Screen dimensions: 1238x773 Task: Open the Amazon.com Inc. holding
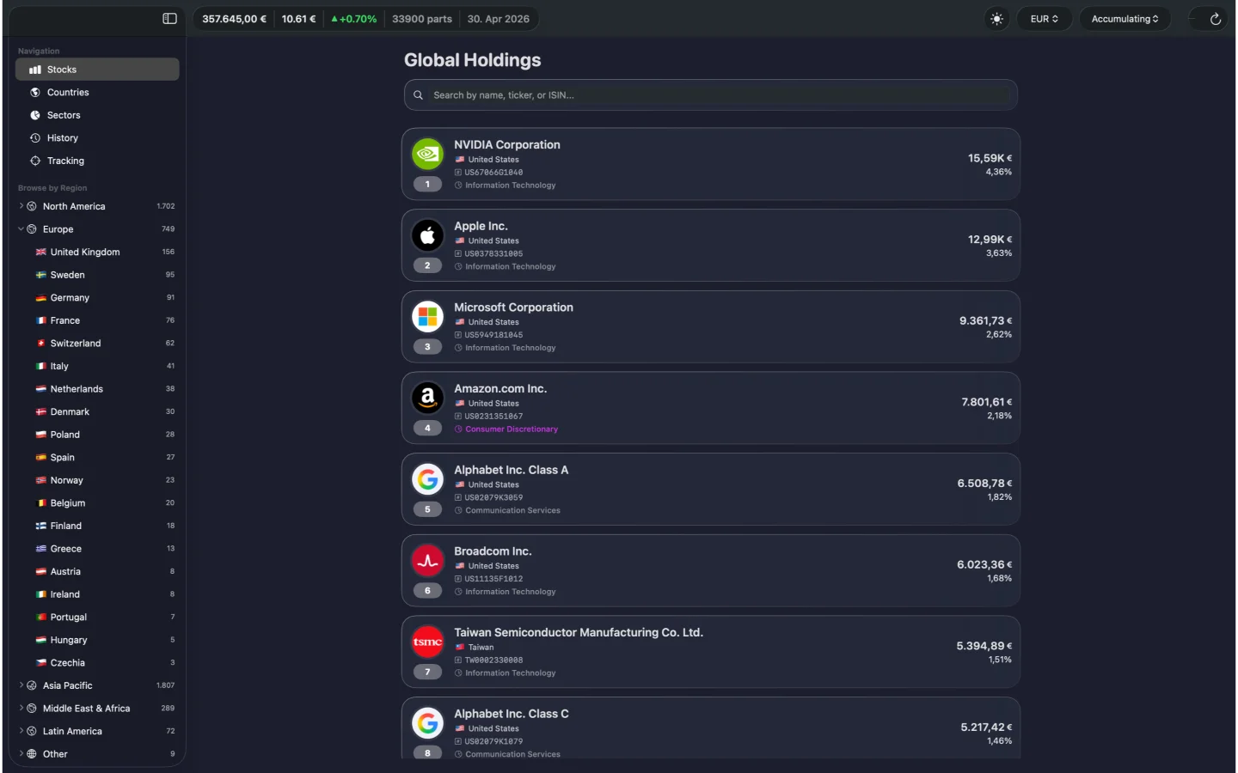[x=711, y=408]
